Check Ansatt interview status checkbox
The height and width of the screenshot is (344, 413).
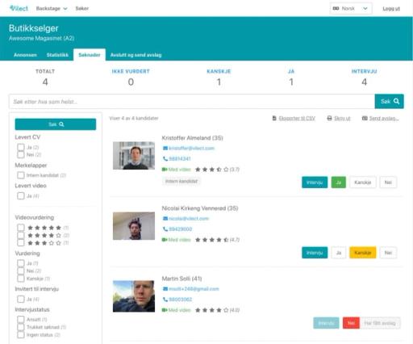(x=21, y=320)
